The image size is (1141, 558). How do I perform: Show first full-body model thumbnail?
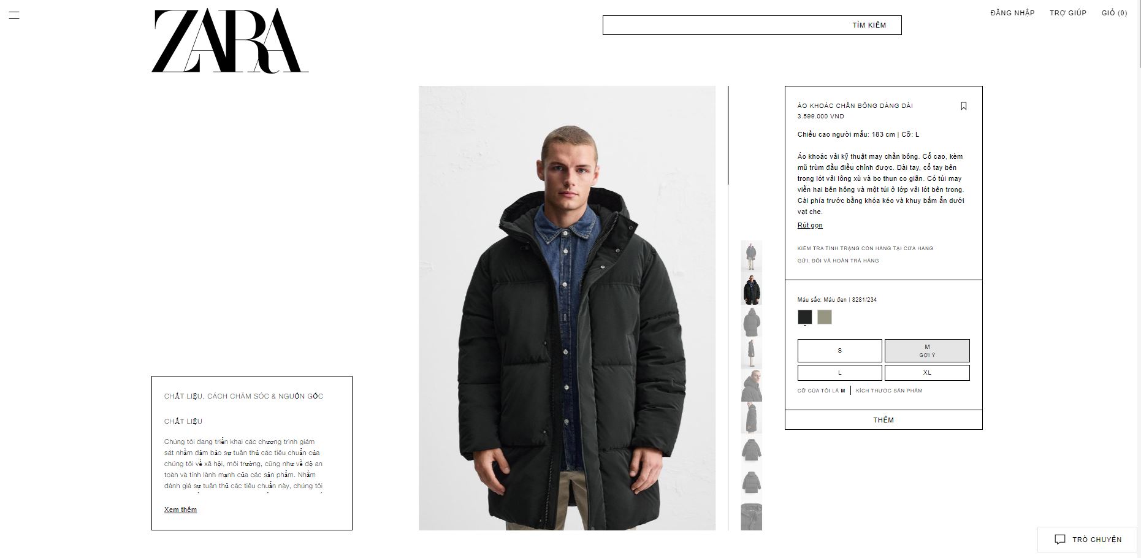click(x=751, y=256)
